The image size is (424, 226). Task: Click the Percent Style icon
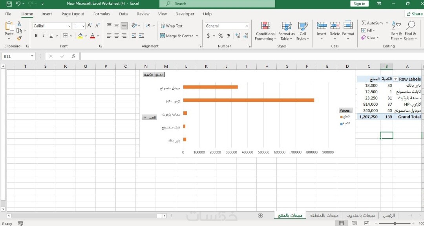[221, 36]
